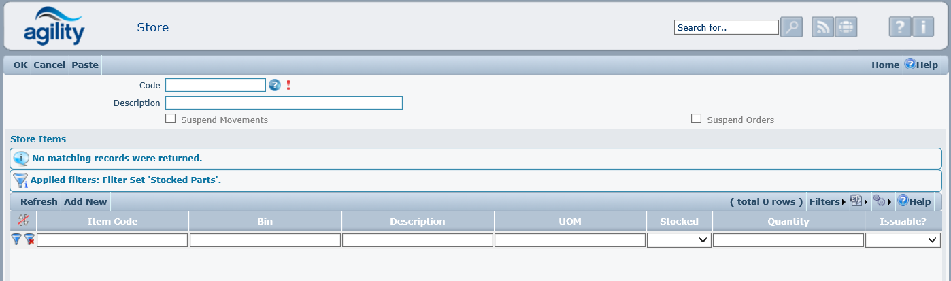Screen dimensions: 951x281
Task: Click into the Description input field
Action: pos(284,103)
